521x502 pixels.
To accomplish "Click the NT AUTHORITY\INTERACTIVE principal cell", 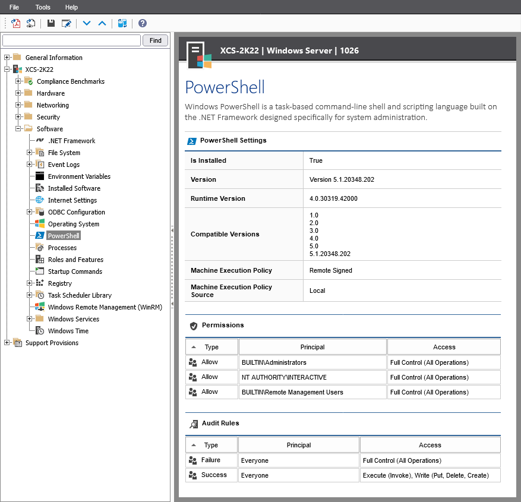I will pyautogui.click(x=312, y=377).
